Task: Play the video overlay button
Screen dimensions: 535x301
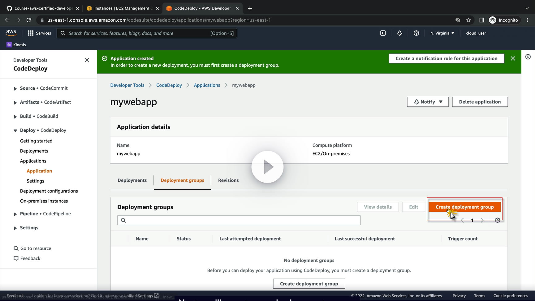Action: coord(267,167)
